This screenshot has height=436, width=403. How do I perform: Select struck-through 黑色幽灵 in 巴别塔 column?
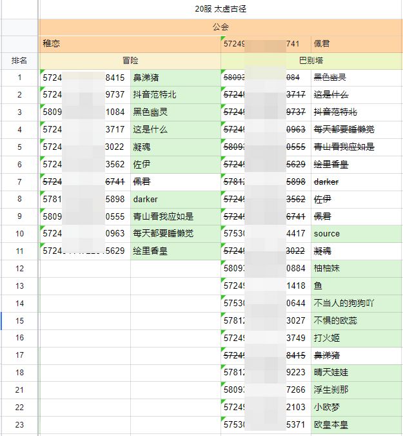click(357, 78)
